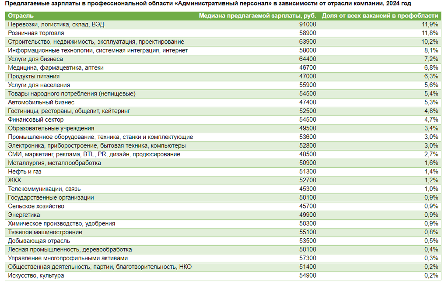Select 'Общественная деятельность, партии, благотворительность, НКО'
448x282 pixels.
point(100,267)
